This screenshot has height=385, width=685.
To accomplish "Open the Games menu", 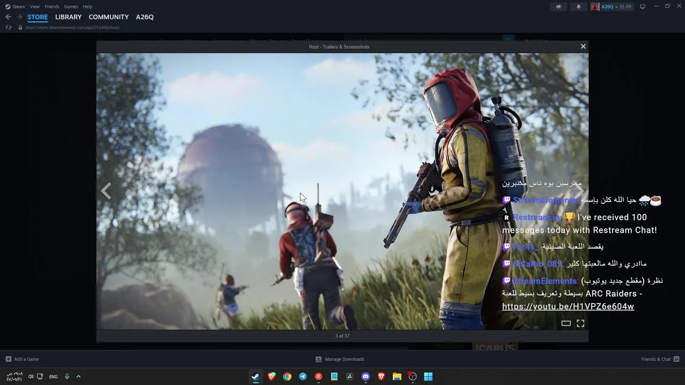I will point(71,6).
